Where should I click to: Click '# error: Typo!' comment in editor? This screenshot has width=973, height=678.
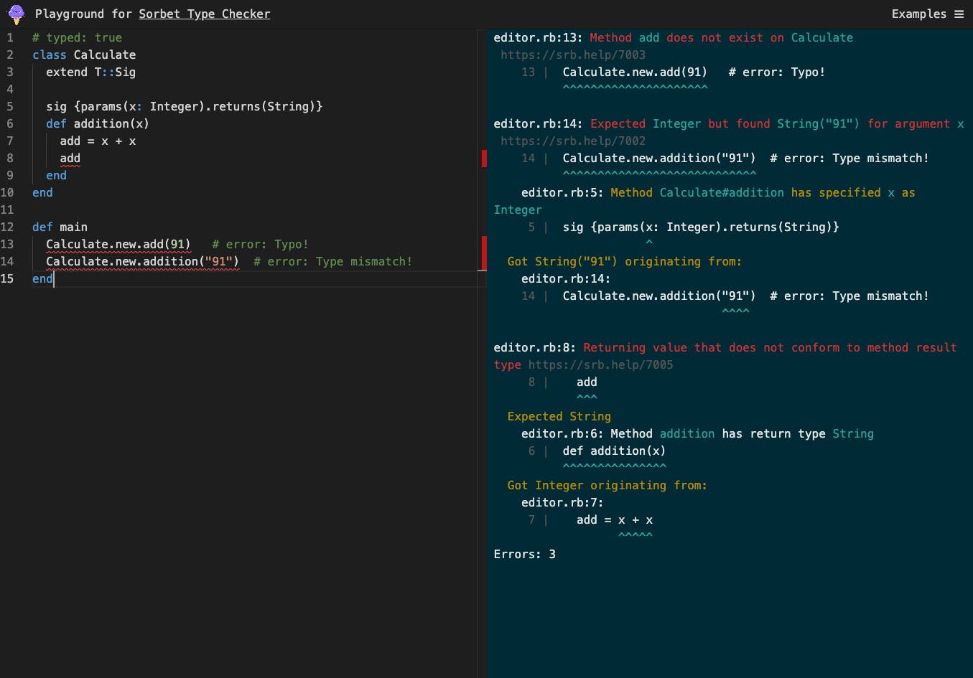pyautogui.click(x=260, y=244)
